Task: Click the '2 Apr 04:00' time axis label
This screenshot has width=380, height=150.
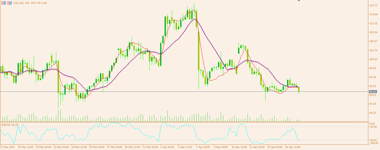Action: (168, 147)
